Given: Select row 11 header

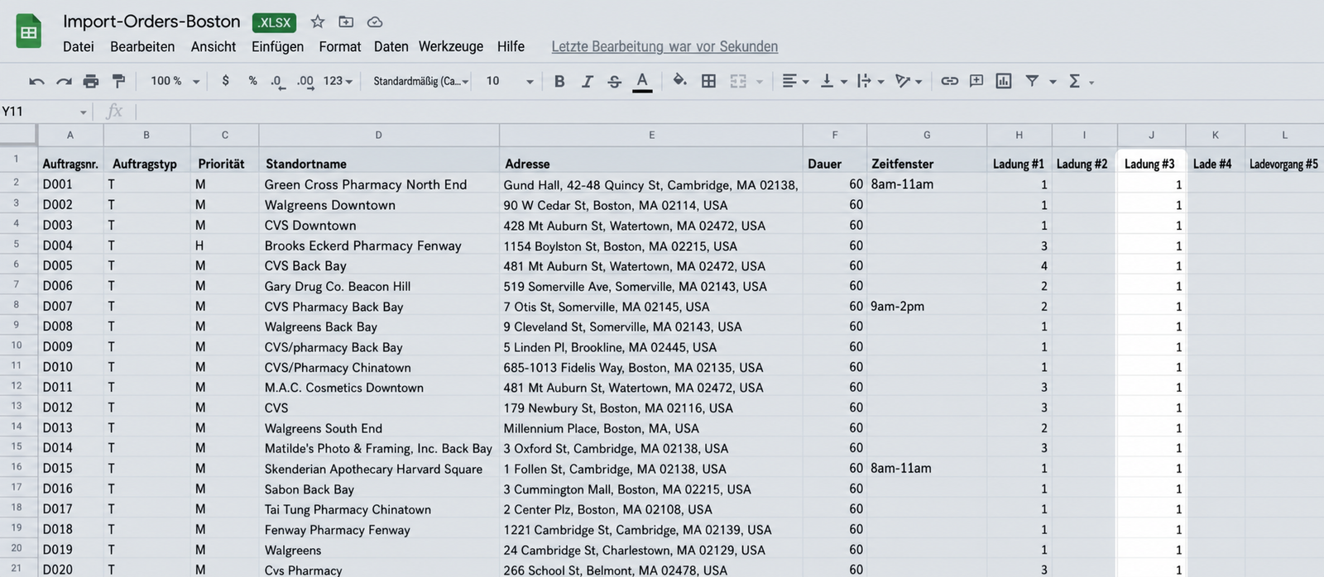Looking at the screenshot, I should [17, 365].
